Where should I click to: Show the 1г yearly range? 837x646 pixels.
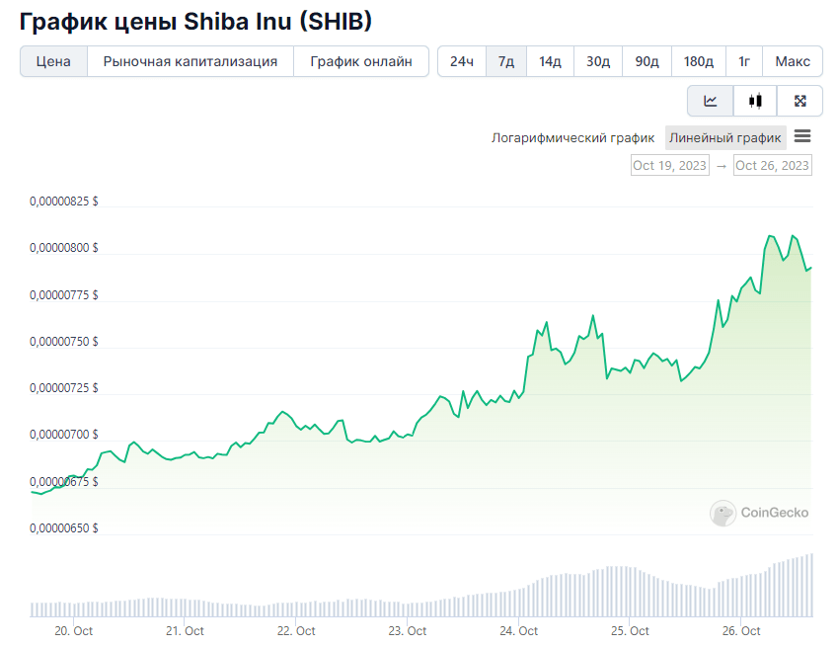pyautogui.click(x=744, y=61)
